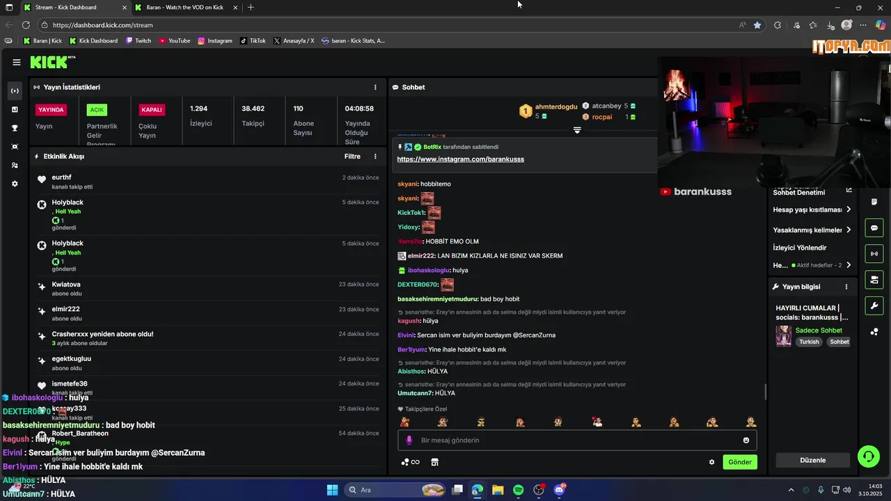Screen dimensions: 891x501
Task: Switch to the Baran - Watch the VOD tab
Action: click(x=184, y=8)
